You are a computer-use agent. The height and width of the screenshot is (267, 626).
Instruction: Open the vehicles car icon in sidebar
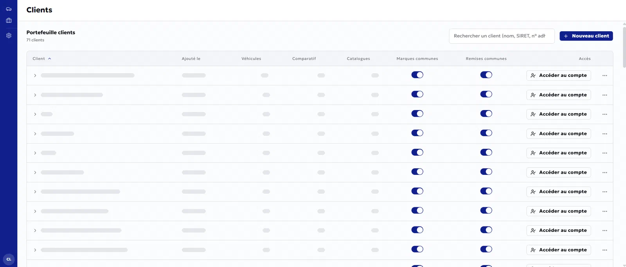pos(9,9)
